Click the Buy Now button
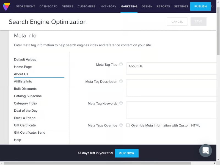Screen dimensions: 220x165 [127, 153]
